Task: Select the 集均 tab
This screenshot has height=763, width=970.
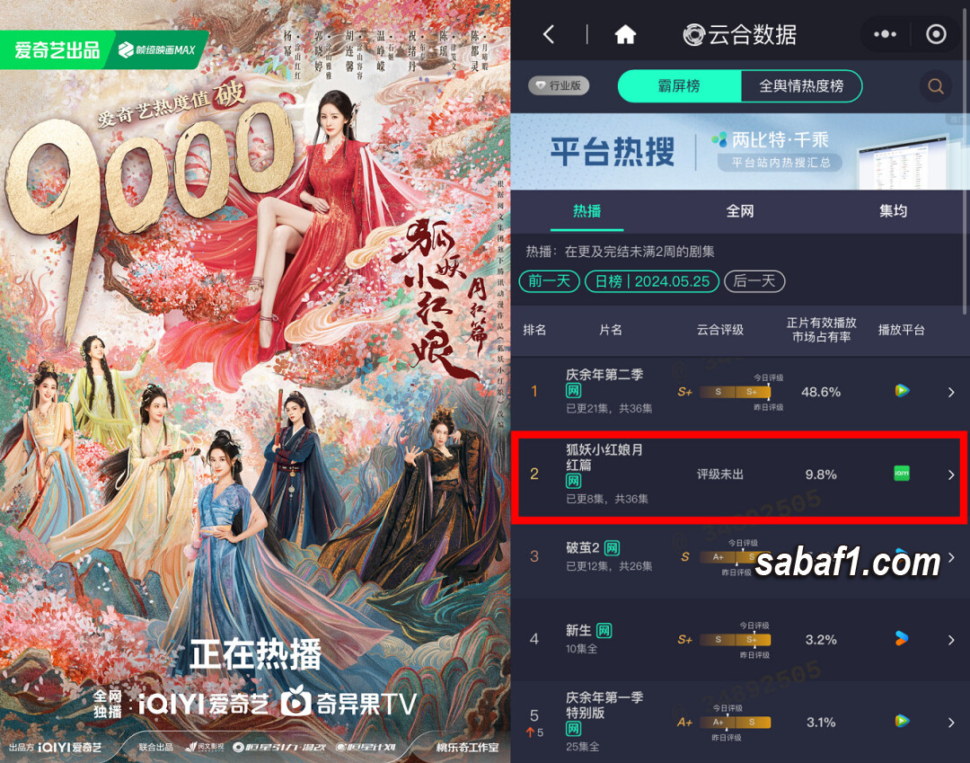Action: click(894, 211)
